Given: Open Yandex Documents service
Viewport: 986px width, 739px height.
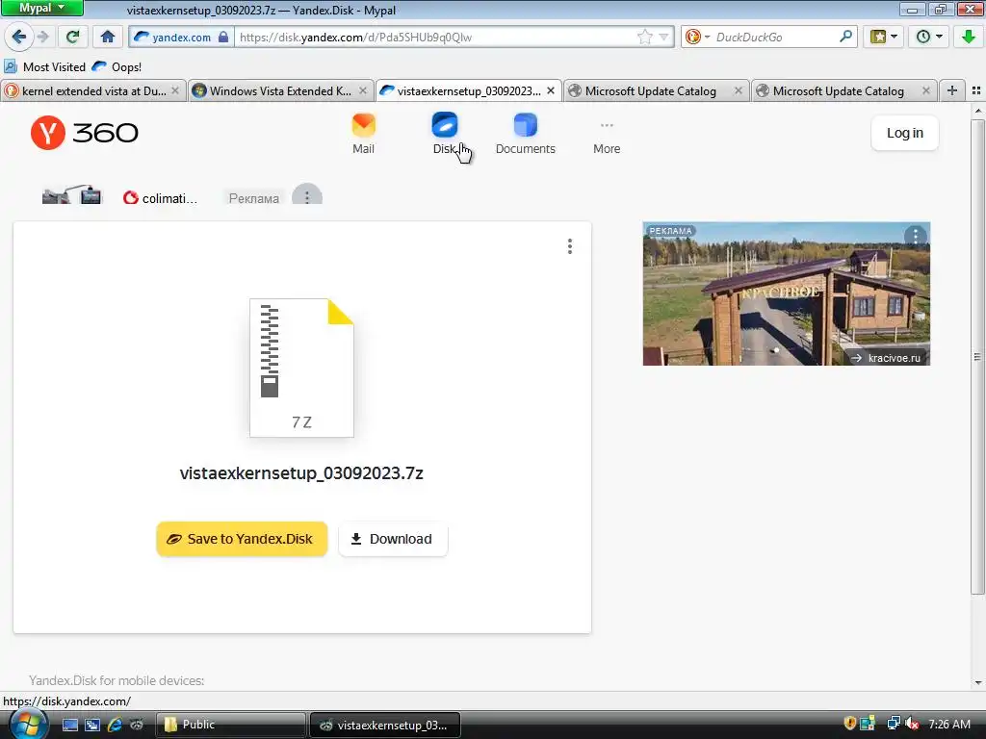Looking at the screenshot, I should pyautogui.click(x=526, y=134).
